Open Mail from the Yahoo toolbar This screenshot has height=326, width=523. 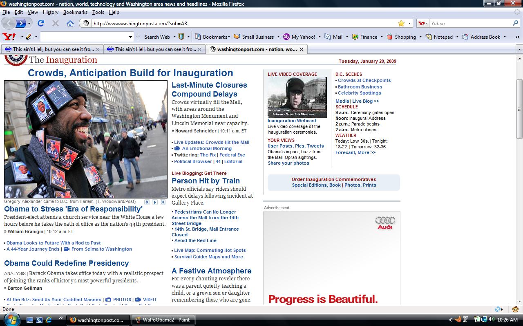pos(333,37)
